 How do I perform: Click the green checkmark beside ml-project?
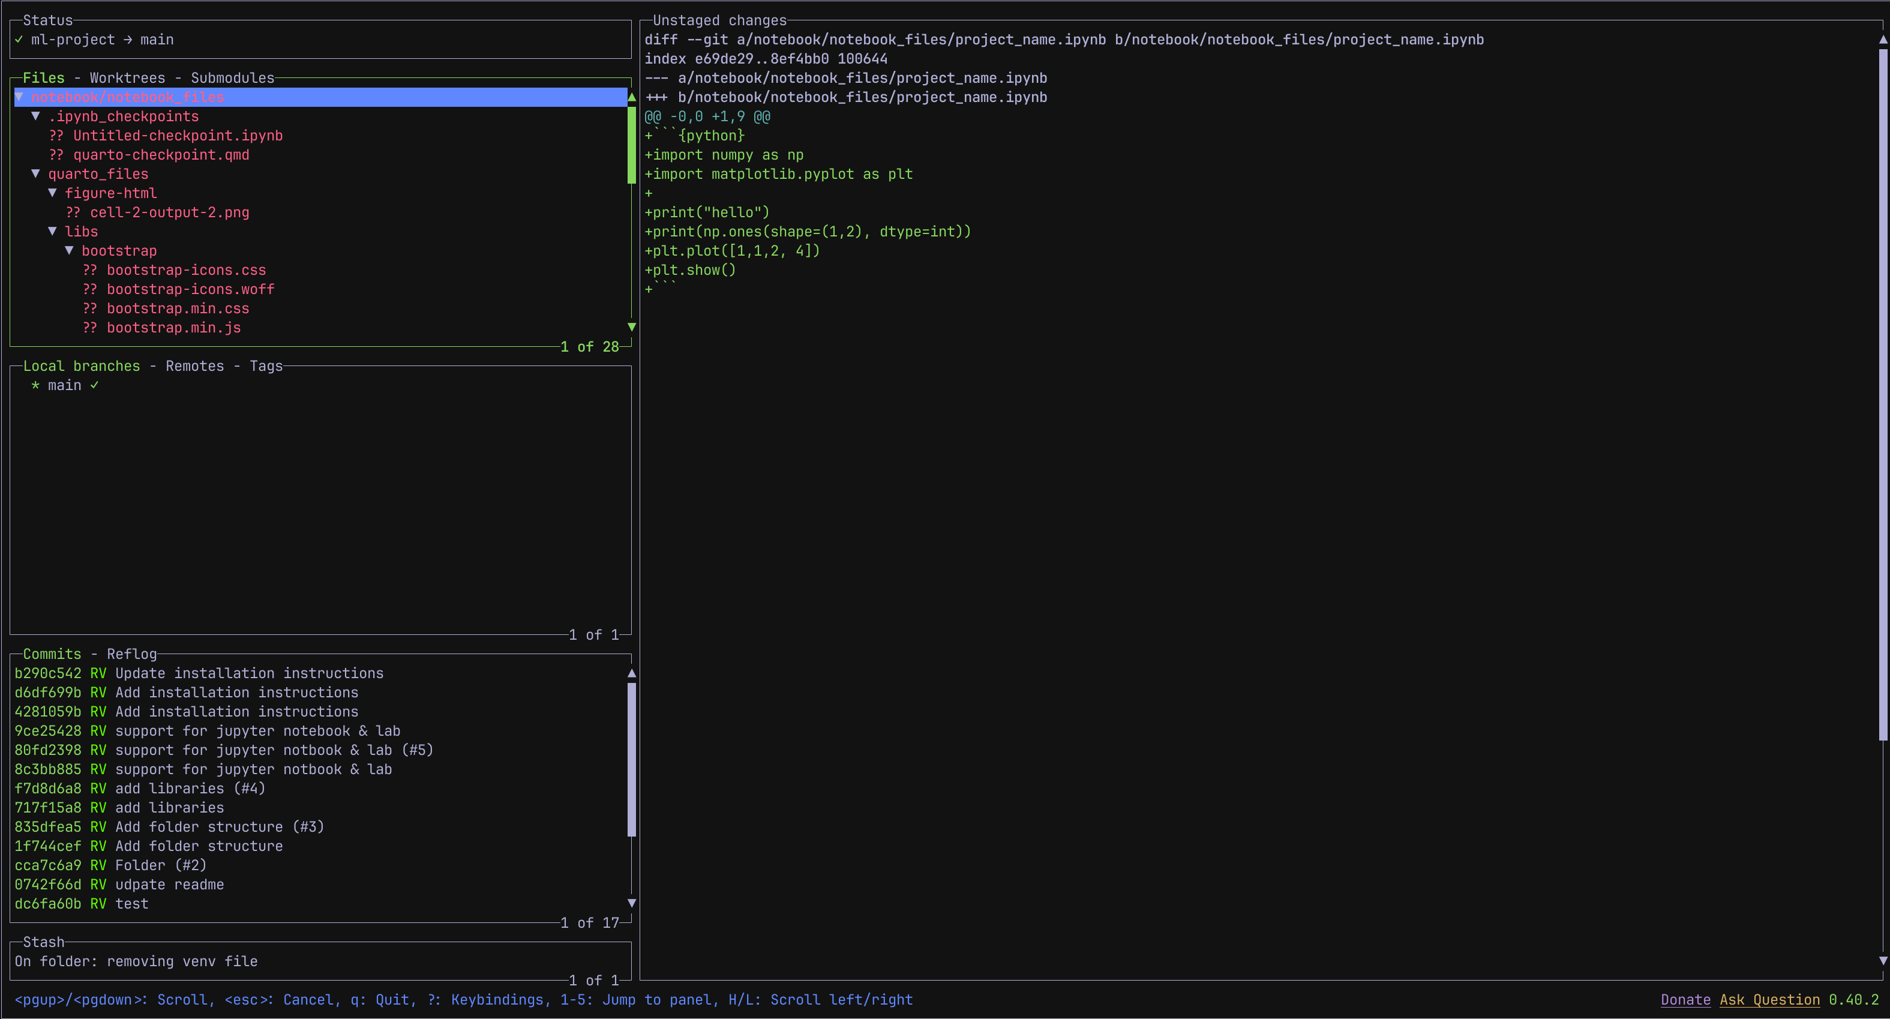tap(19, 40)
